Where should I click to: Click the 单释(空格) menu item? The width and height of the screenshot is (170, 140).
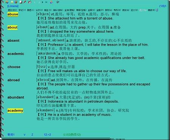pos(81,10)
